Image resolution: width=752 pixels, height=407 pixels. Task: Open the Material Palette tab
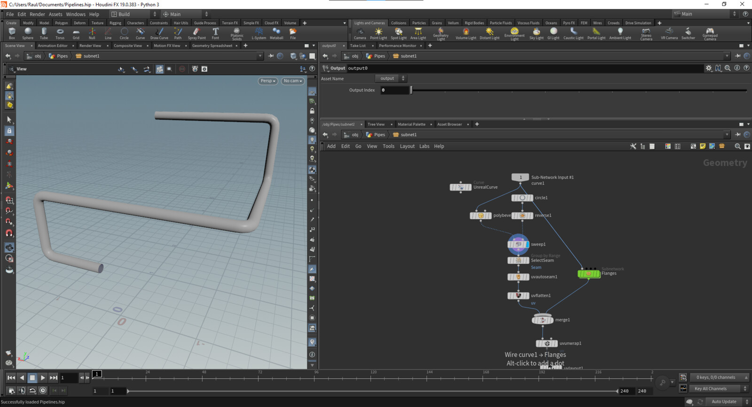pyautogui.click(x=411, y=124)
